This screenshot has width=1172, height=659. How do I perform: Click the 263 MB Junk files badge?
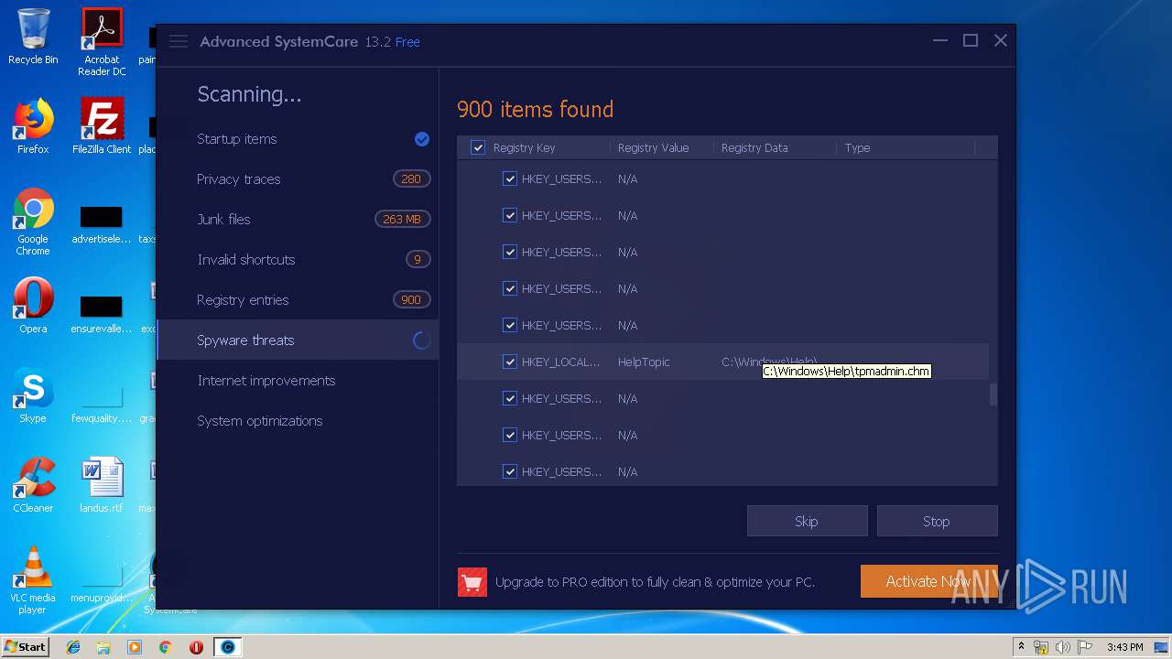pos(402,220)
